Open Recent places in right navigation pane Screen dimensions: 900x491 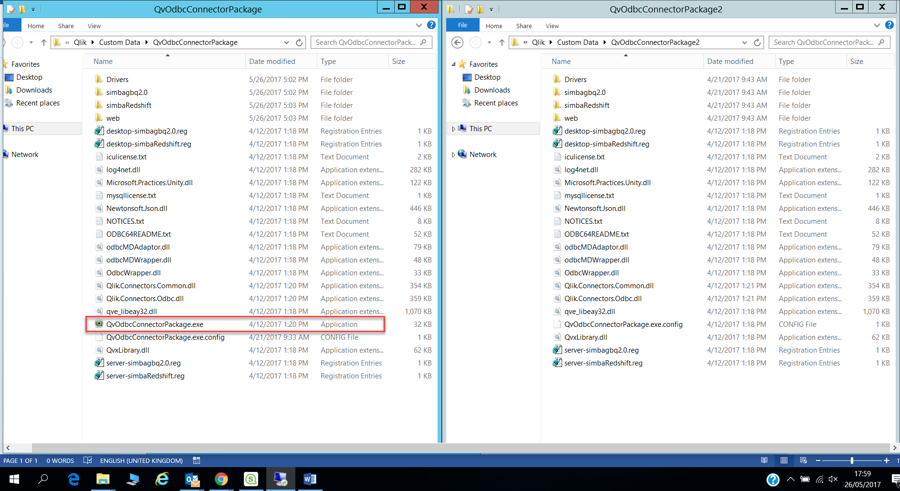[x=496, y=103]
